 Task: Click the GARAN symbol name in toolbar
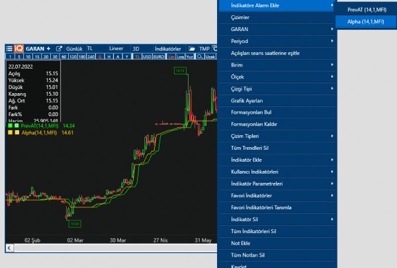(35, 48)
